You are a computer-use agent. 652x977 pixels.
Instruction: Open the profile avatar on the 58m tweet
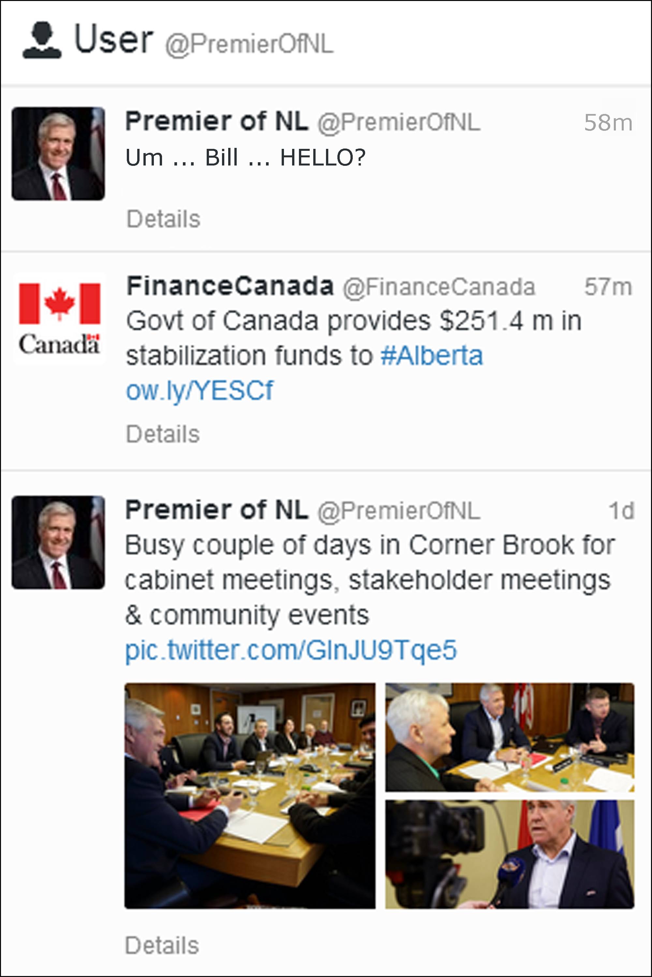[58, 154]
